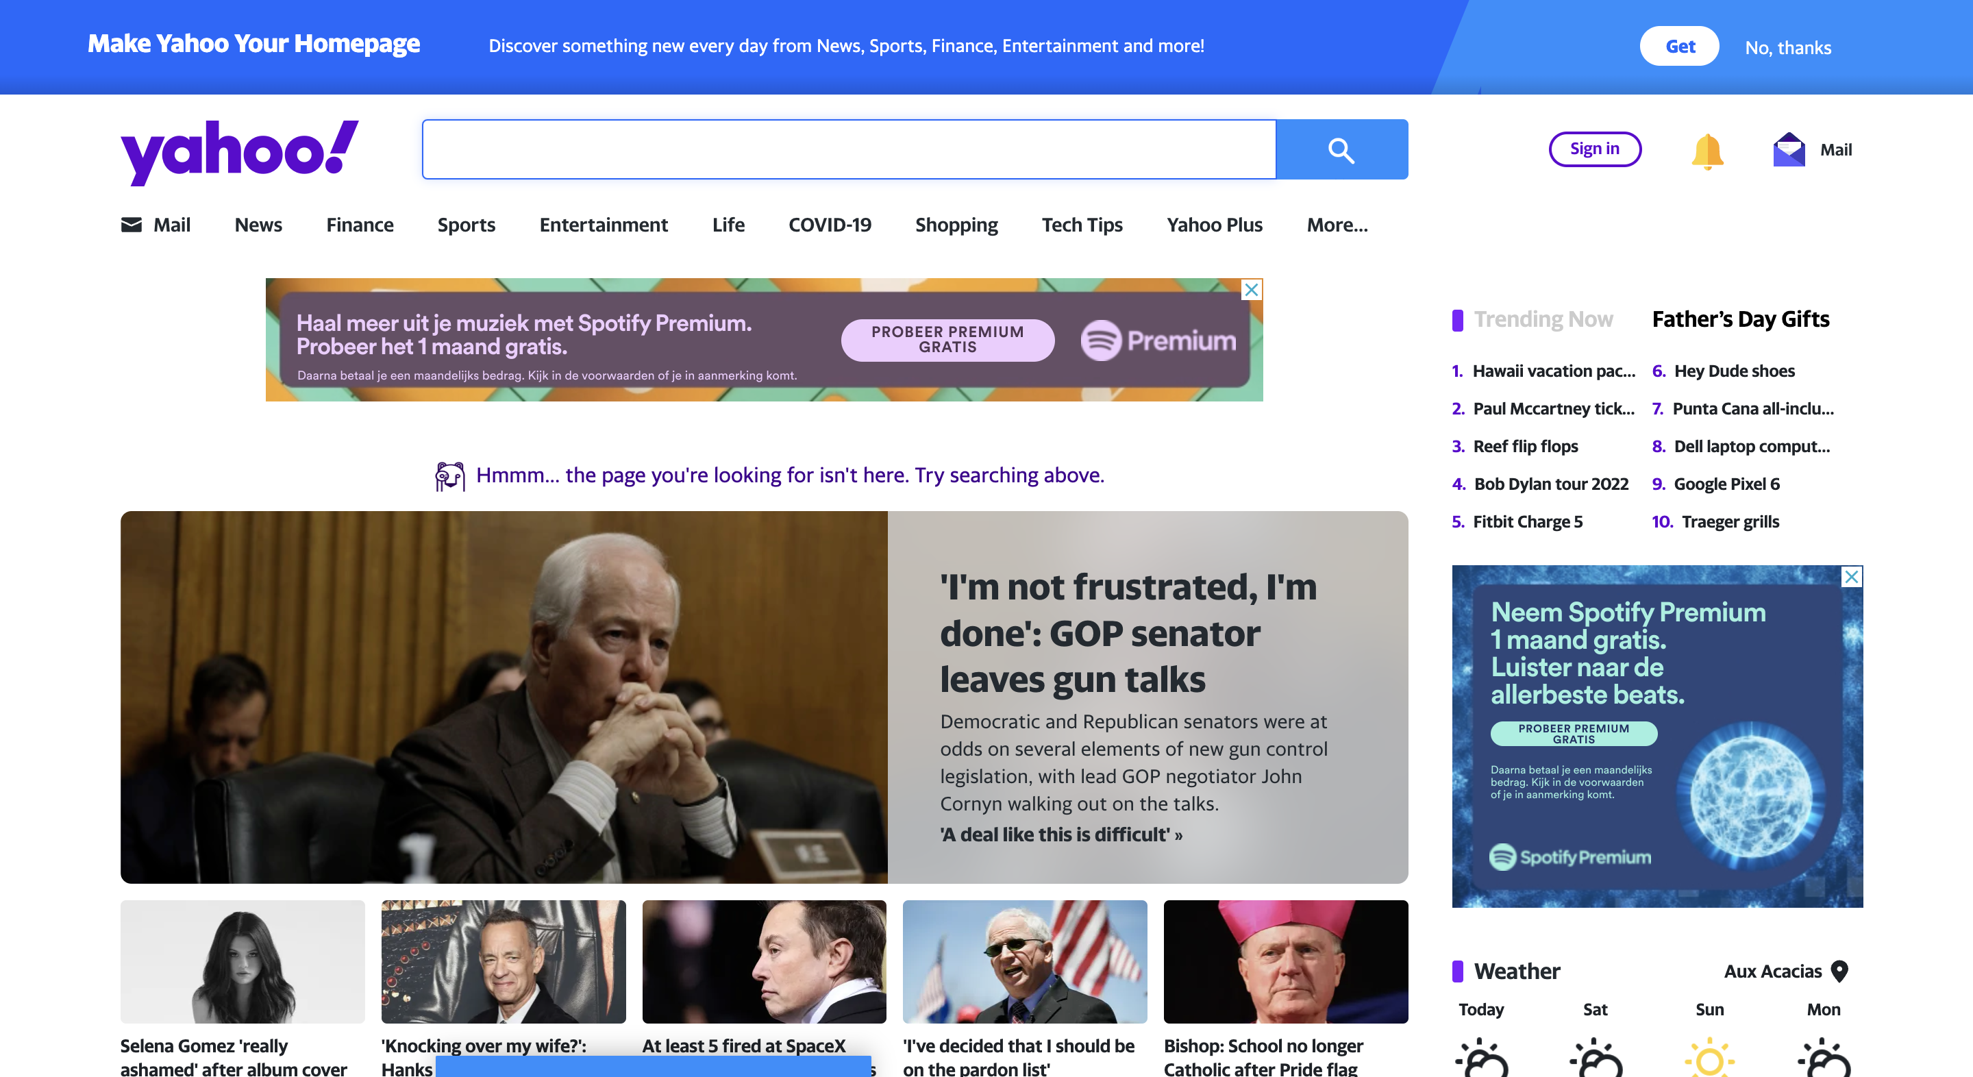Open the Shopping section
This screenshot has width=1973, height=1077.
pyautogui.click(x=956, y=225)
